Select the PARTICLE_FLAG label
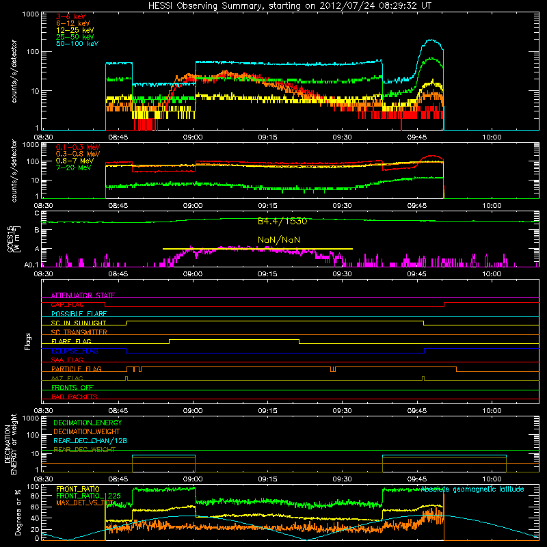This screenshot has height=547, width=547. pyautogui.click(x=77, y=369)
